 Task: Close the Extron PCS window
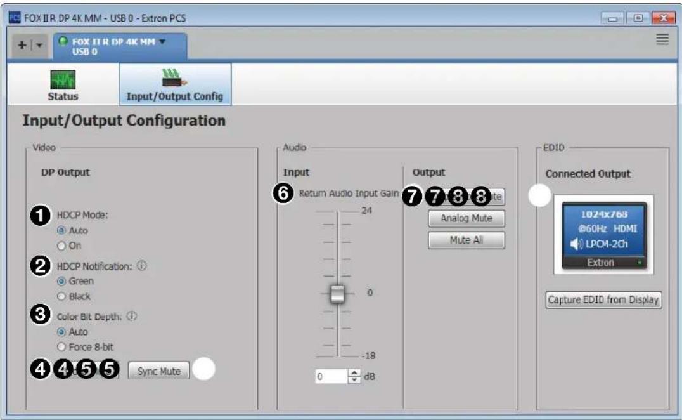(663, 18)
